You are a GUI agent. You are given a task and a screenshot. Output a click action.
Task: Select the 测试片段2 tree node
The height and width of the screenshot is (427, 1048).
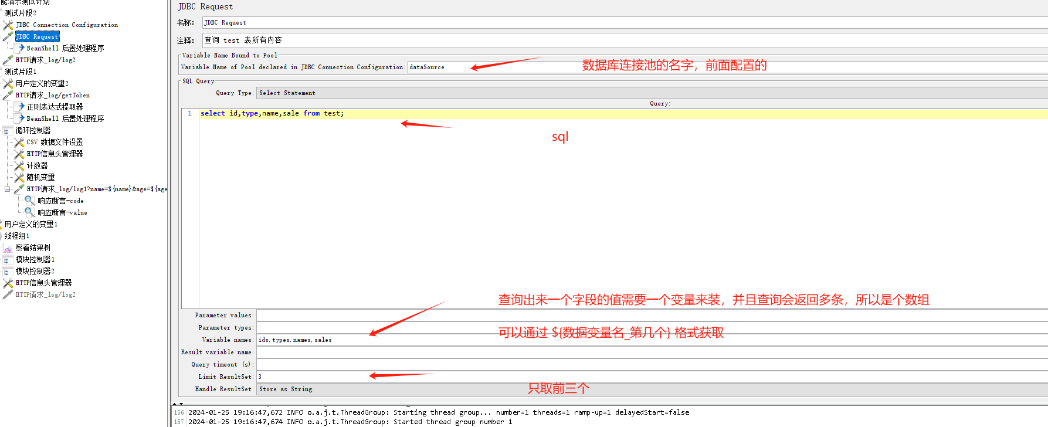click(x=21, y=13)
